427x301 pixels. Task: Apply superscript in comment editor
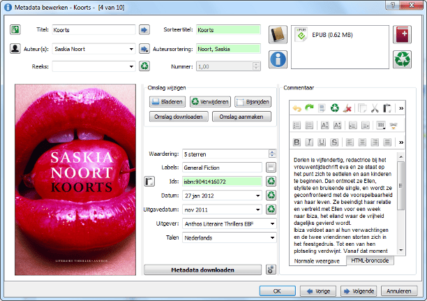pos(324,126)
